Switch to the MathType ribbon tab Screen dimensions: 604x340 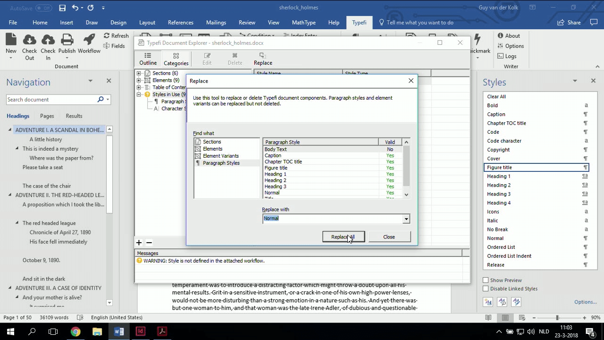click(x=304, y=22)
